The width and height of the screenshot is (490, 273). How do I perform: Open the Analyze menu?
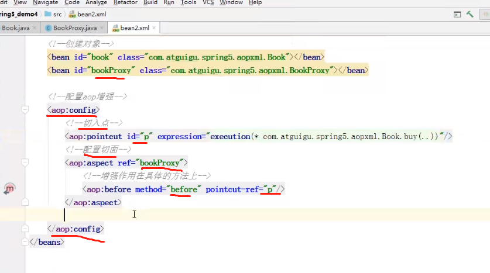click(x=96, y=2)
